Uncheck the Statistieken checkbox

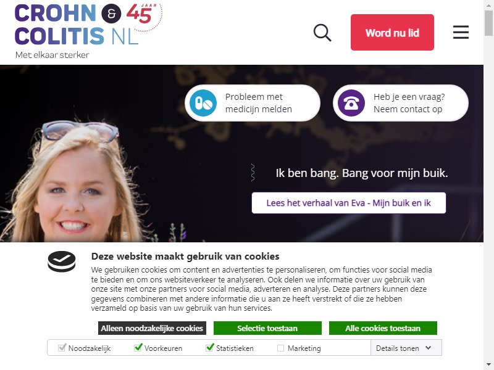click(x=210, y=348)
